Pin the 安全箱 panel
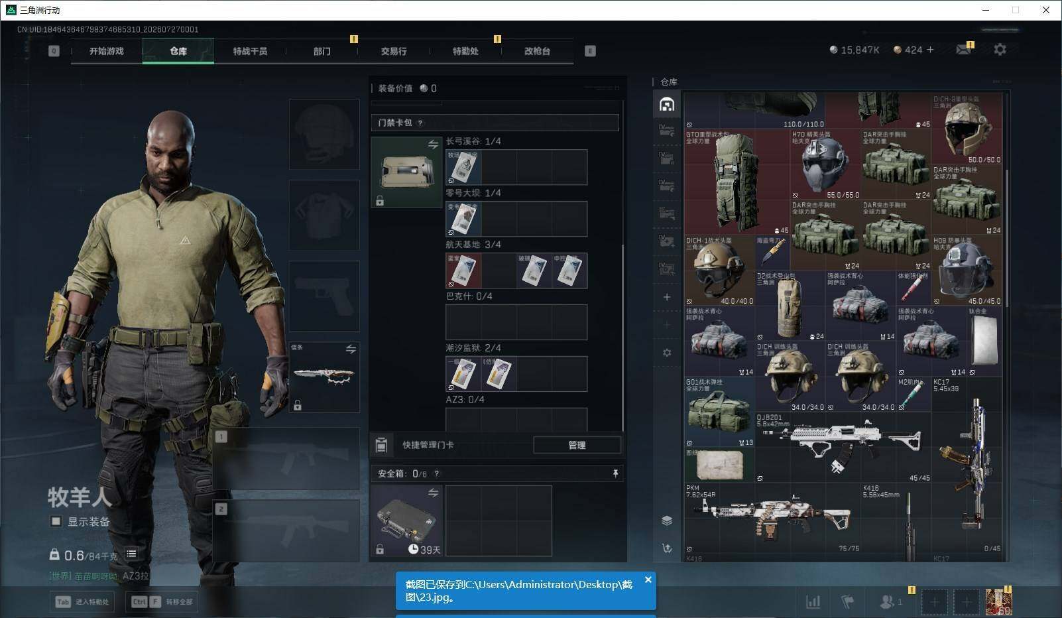 pos(615,473)
